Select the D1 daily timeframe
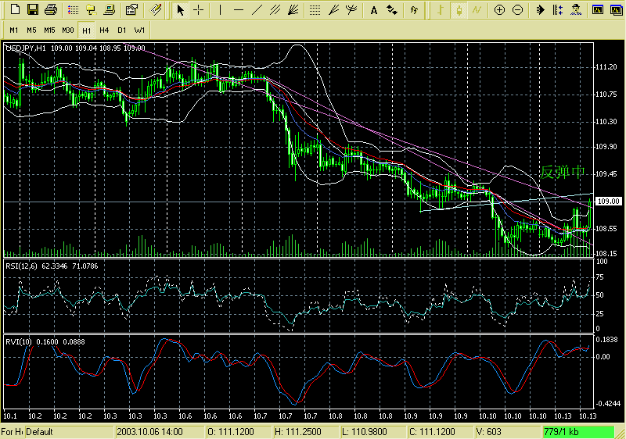The height and width of the screenshot is (439, 626). pyautogui.click(x=121, y=30)
